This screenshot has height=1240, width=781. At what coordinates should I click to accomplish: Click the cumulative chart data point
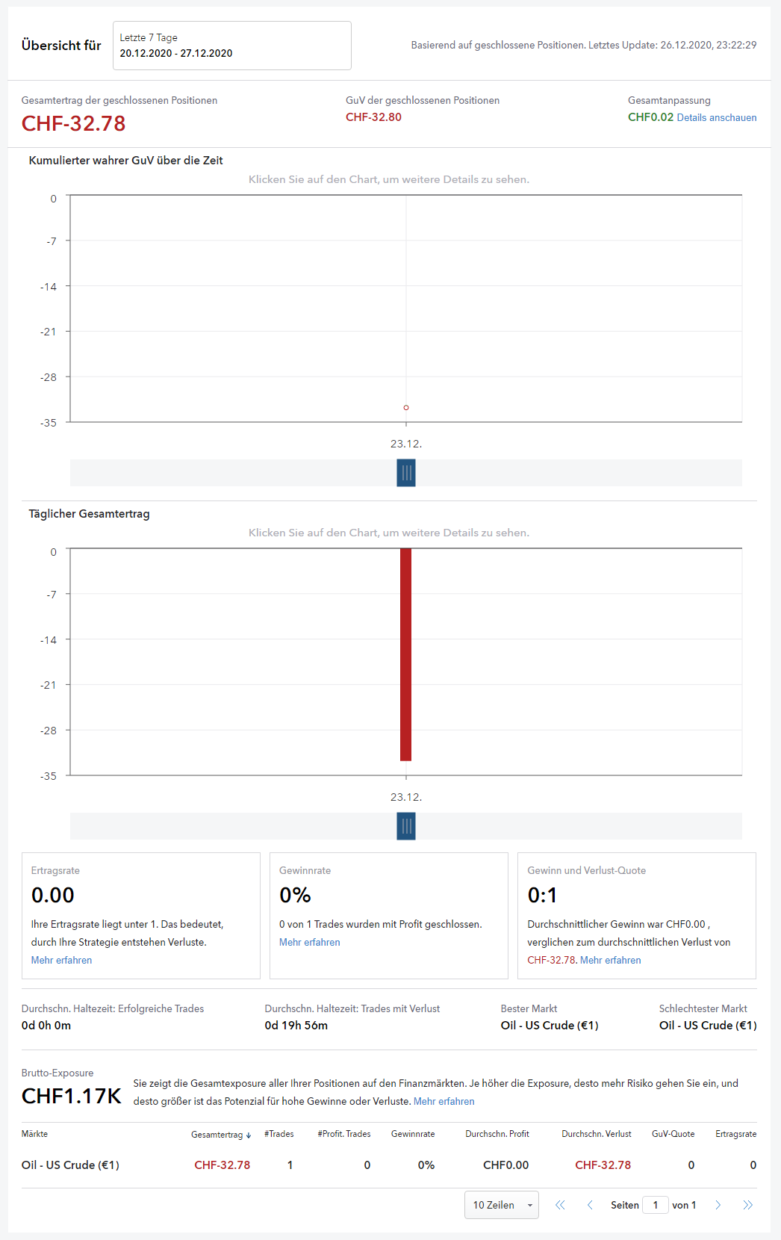click(406, 408)
